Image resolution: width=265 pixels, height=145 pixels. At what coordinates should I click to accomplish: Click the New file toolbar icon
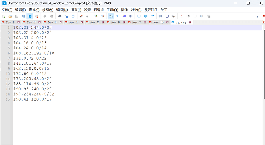[4, 16]
